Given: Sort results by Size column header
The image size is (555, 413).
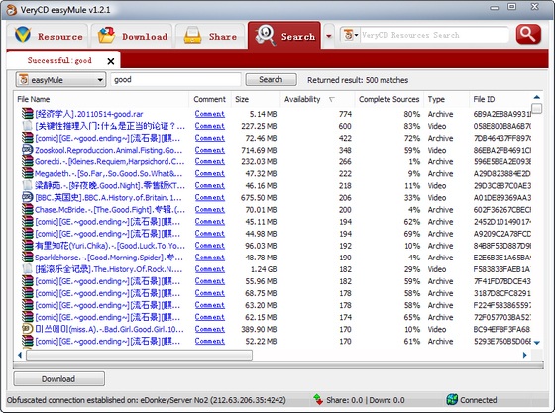Looking at the screenshot, I should 256,99.
